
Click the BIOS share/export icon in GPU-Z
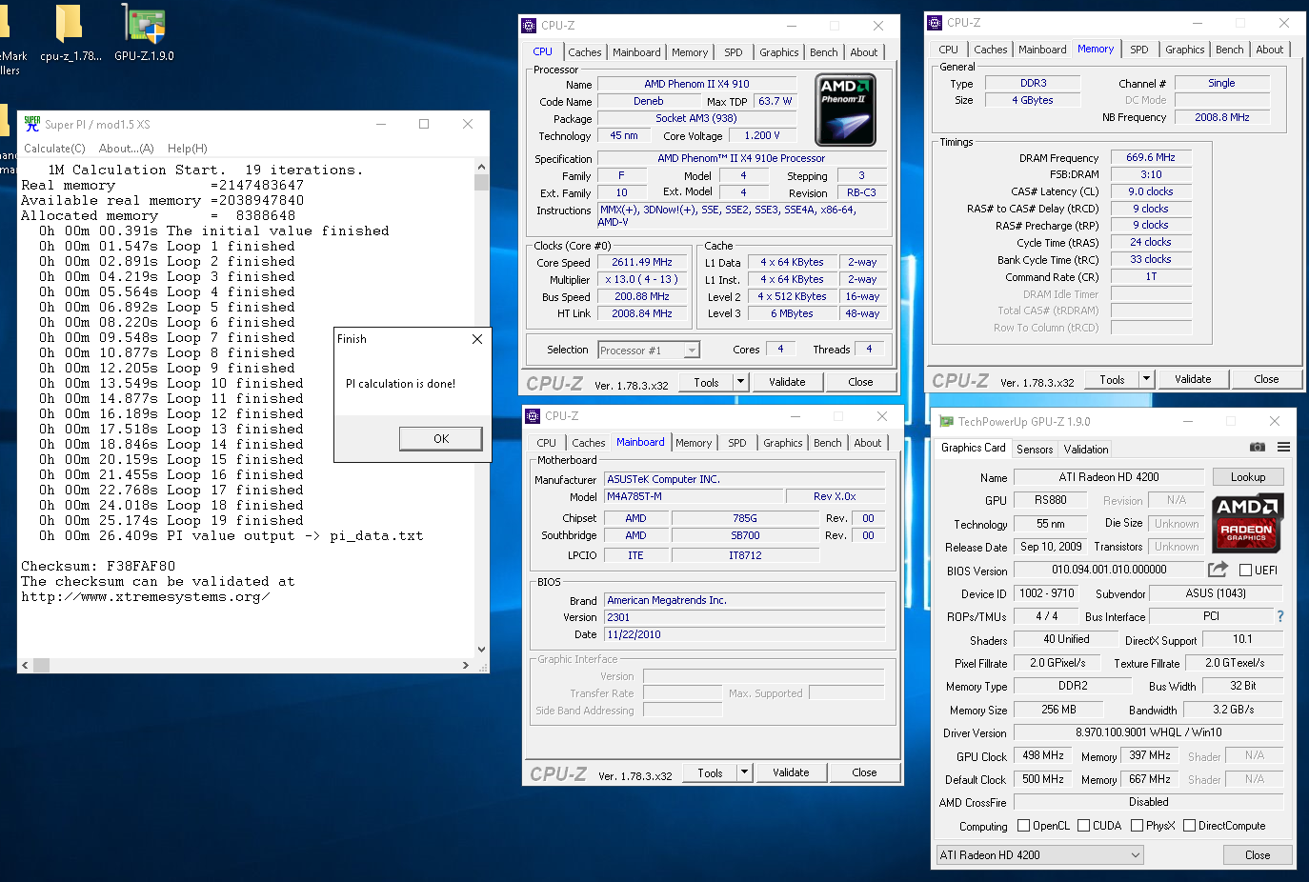point(1218,570)
